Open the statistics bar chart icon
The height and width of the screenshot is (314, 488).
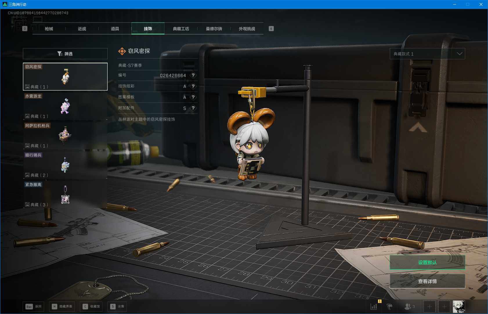click(374, 306)
